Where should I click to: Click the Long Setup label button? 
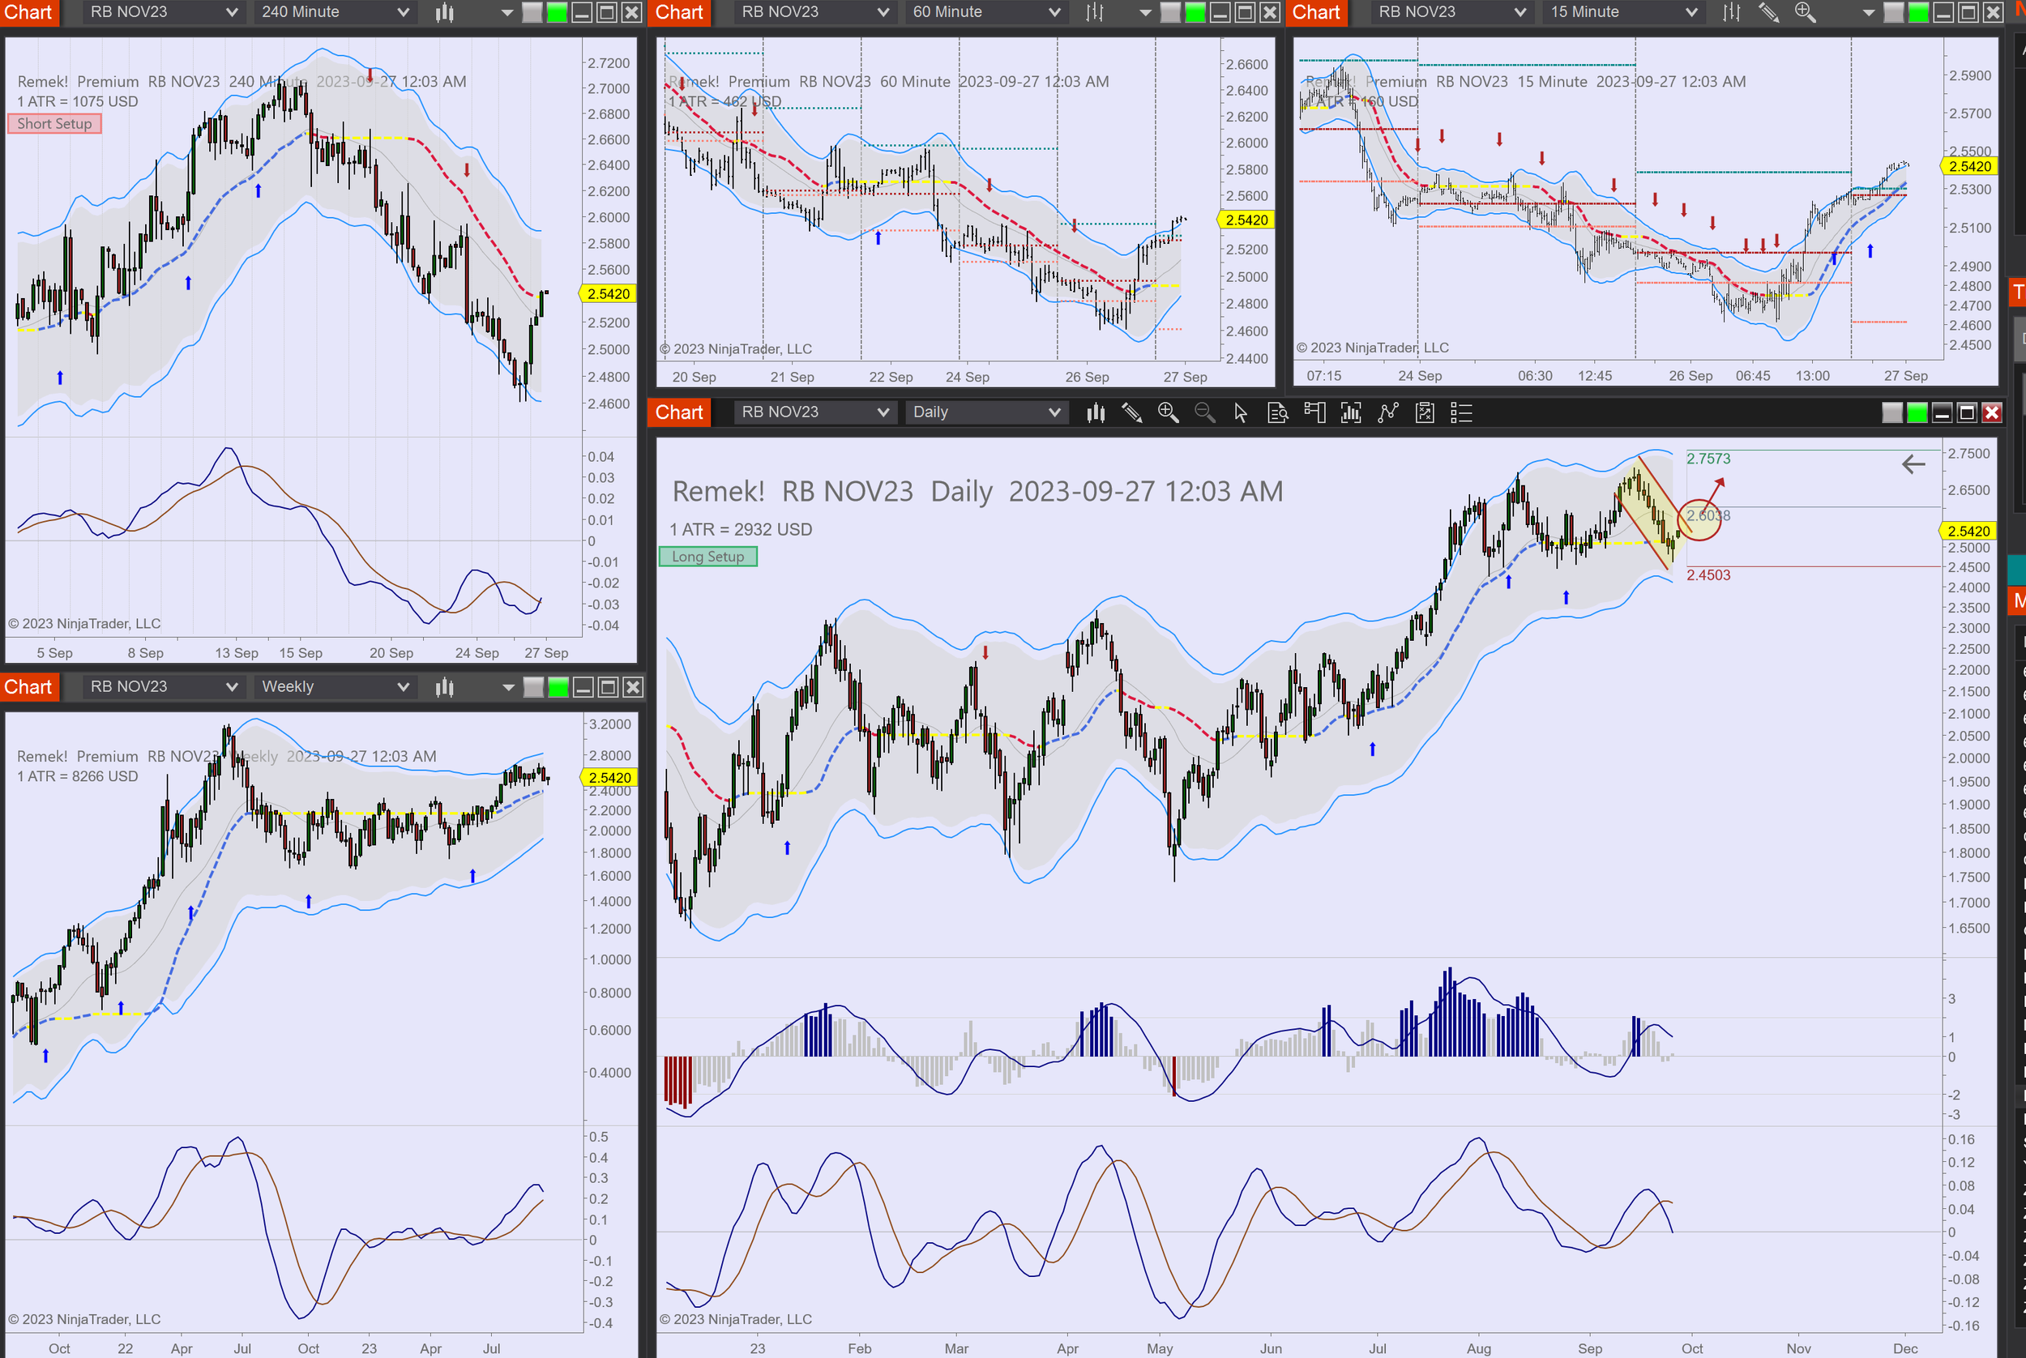707,557
